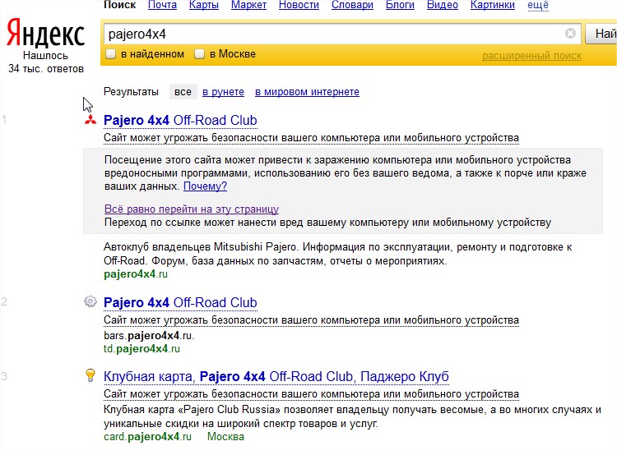Select the "в рунете" results filter
Screen dimensions: 617x455
(x=223, y=92)
